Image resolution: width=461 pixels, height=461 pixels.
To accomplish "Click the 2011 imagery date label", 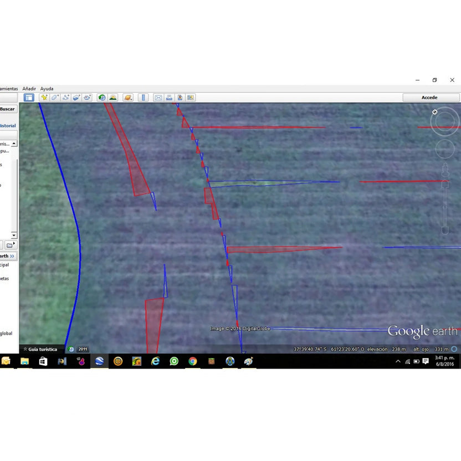I will (x=83, y=349).
